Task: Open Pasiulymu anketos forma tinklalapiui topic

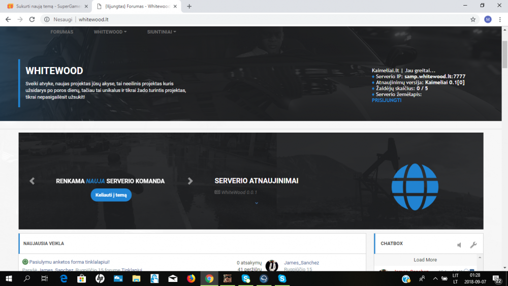Action: [69, 262]
